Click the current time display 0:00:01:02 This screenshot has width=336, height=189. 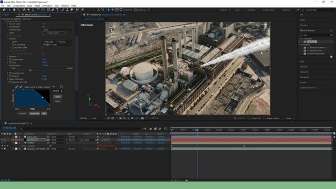pos(9,128)
